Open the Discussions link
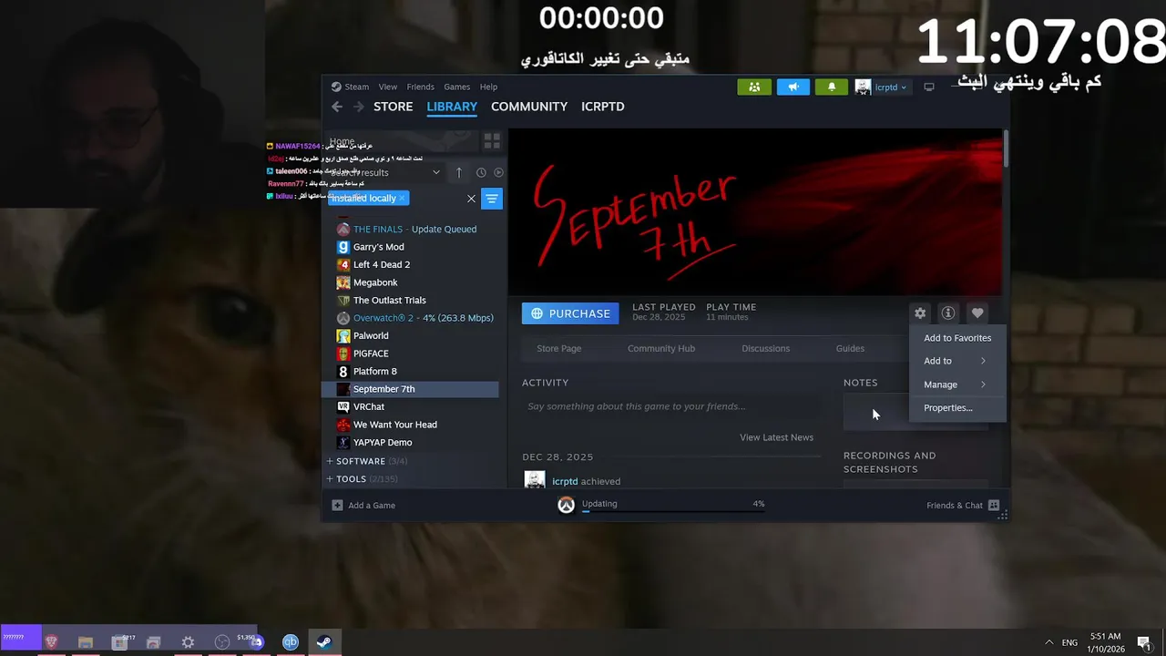1166x656 pixels. coord(765,348)
